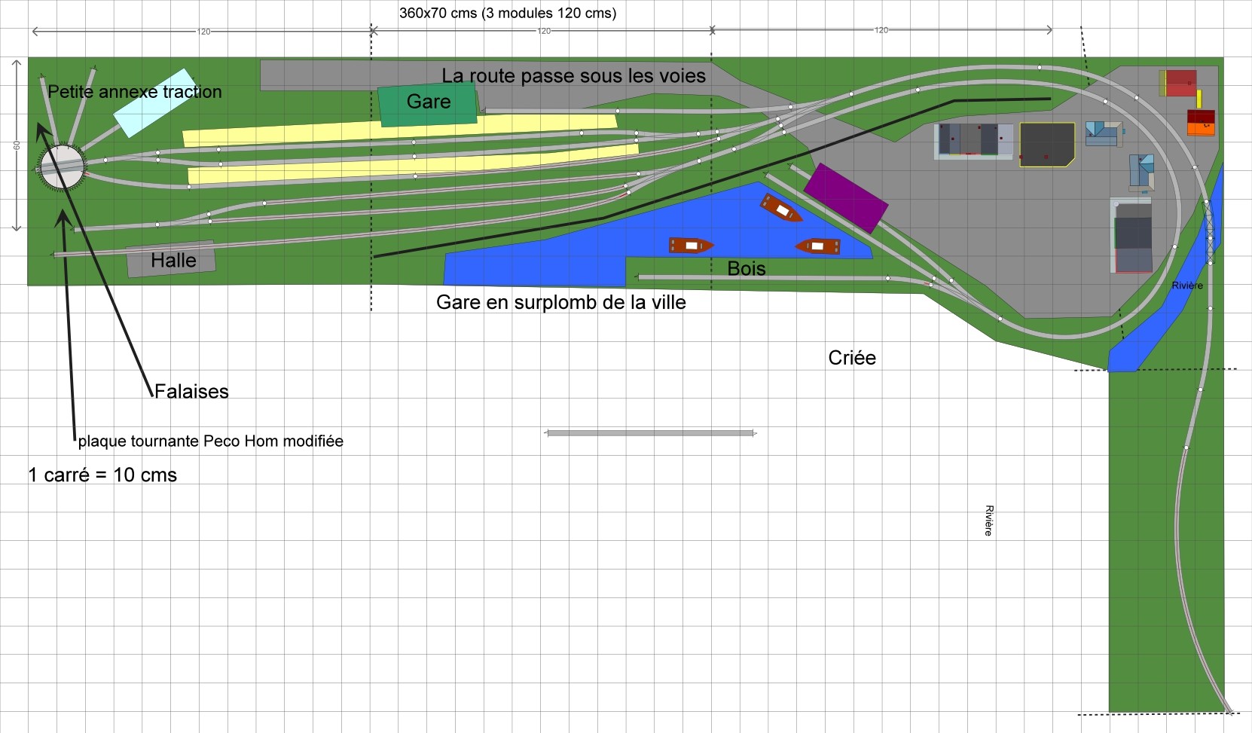Click the '360x70 cms (3 modules 120 cms)' title
The image size is (1252, 733).
(507, 13)
